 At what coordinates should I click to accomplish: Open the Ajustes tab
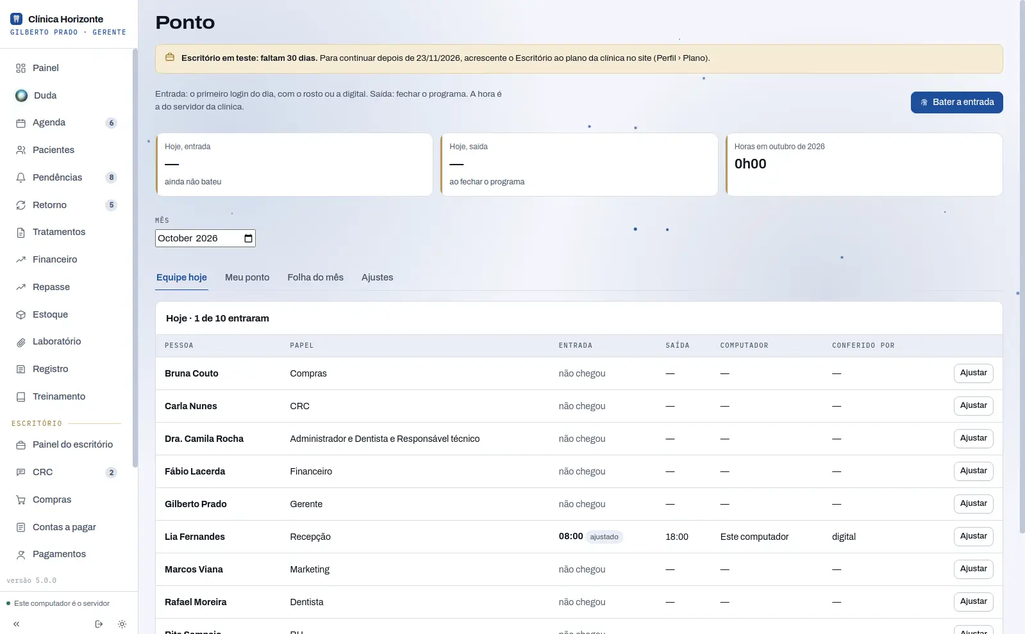[x=377, y=277]
